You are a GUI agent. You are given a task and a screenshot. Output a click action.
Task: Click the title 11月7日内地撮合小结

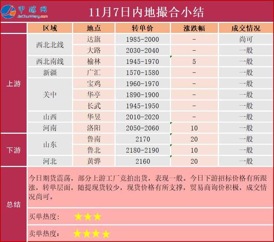click(x=146, y=12)
